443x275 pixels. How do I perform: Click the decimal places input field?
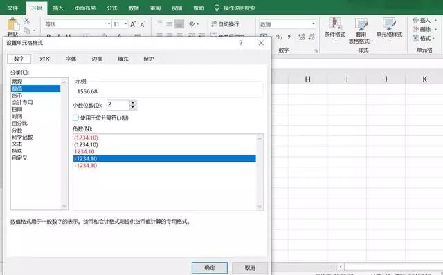point(118,105)
